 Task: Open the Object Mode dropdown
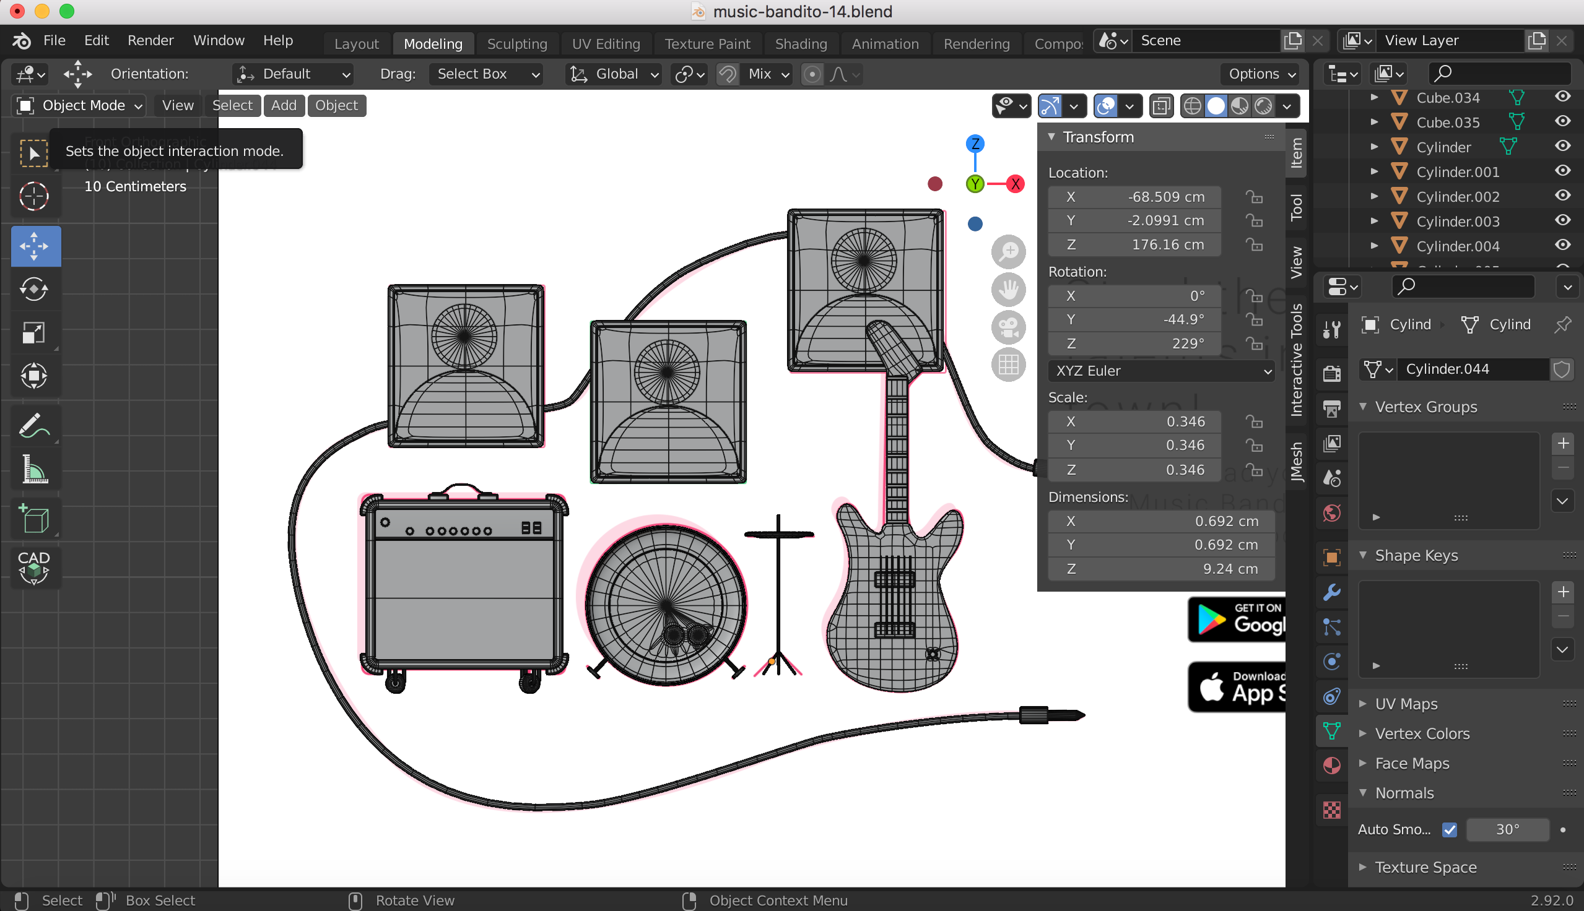coord(79,106)
